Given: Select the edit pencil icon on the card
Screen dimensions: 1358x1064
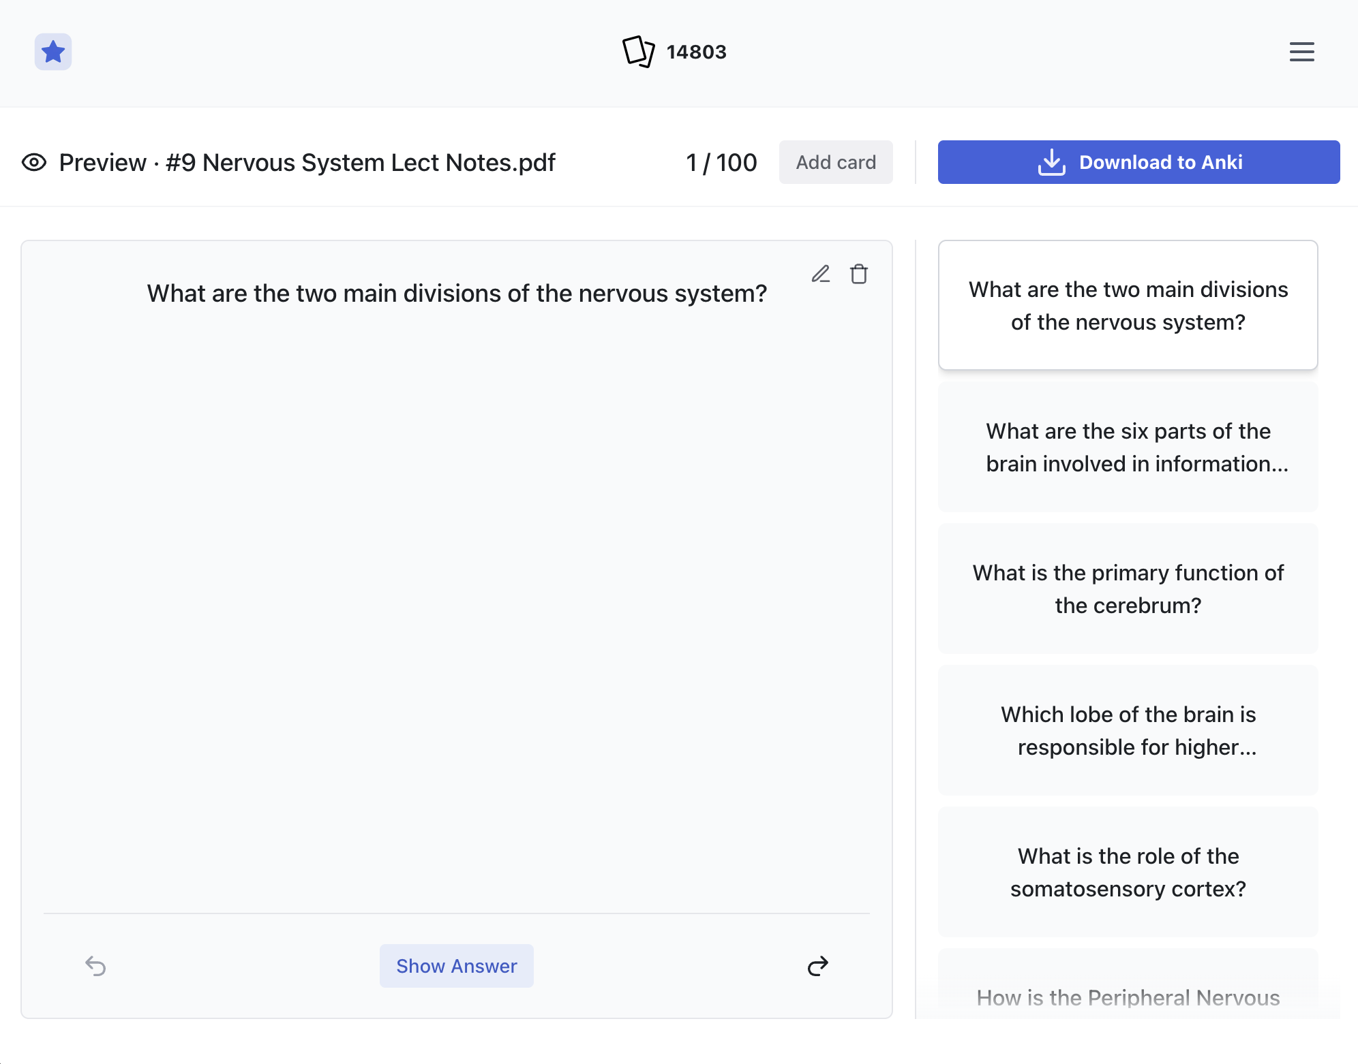Looking at the screenshot, I should pyautogui.click(x=821, y=273).
